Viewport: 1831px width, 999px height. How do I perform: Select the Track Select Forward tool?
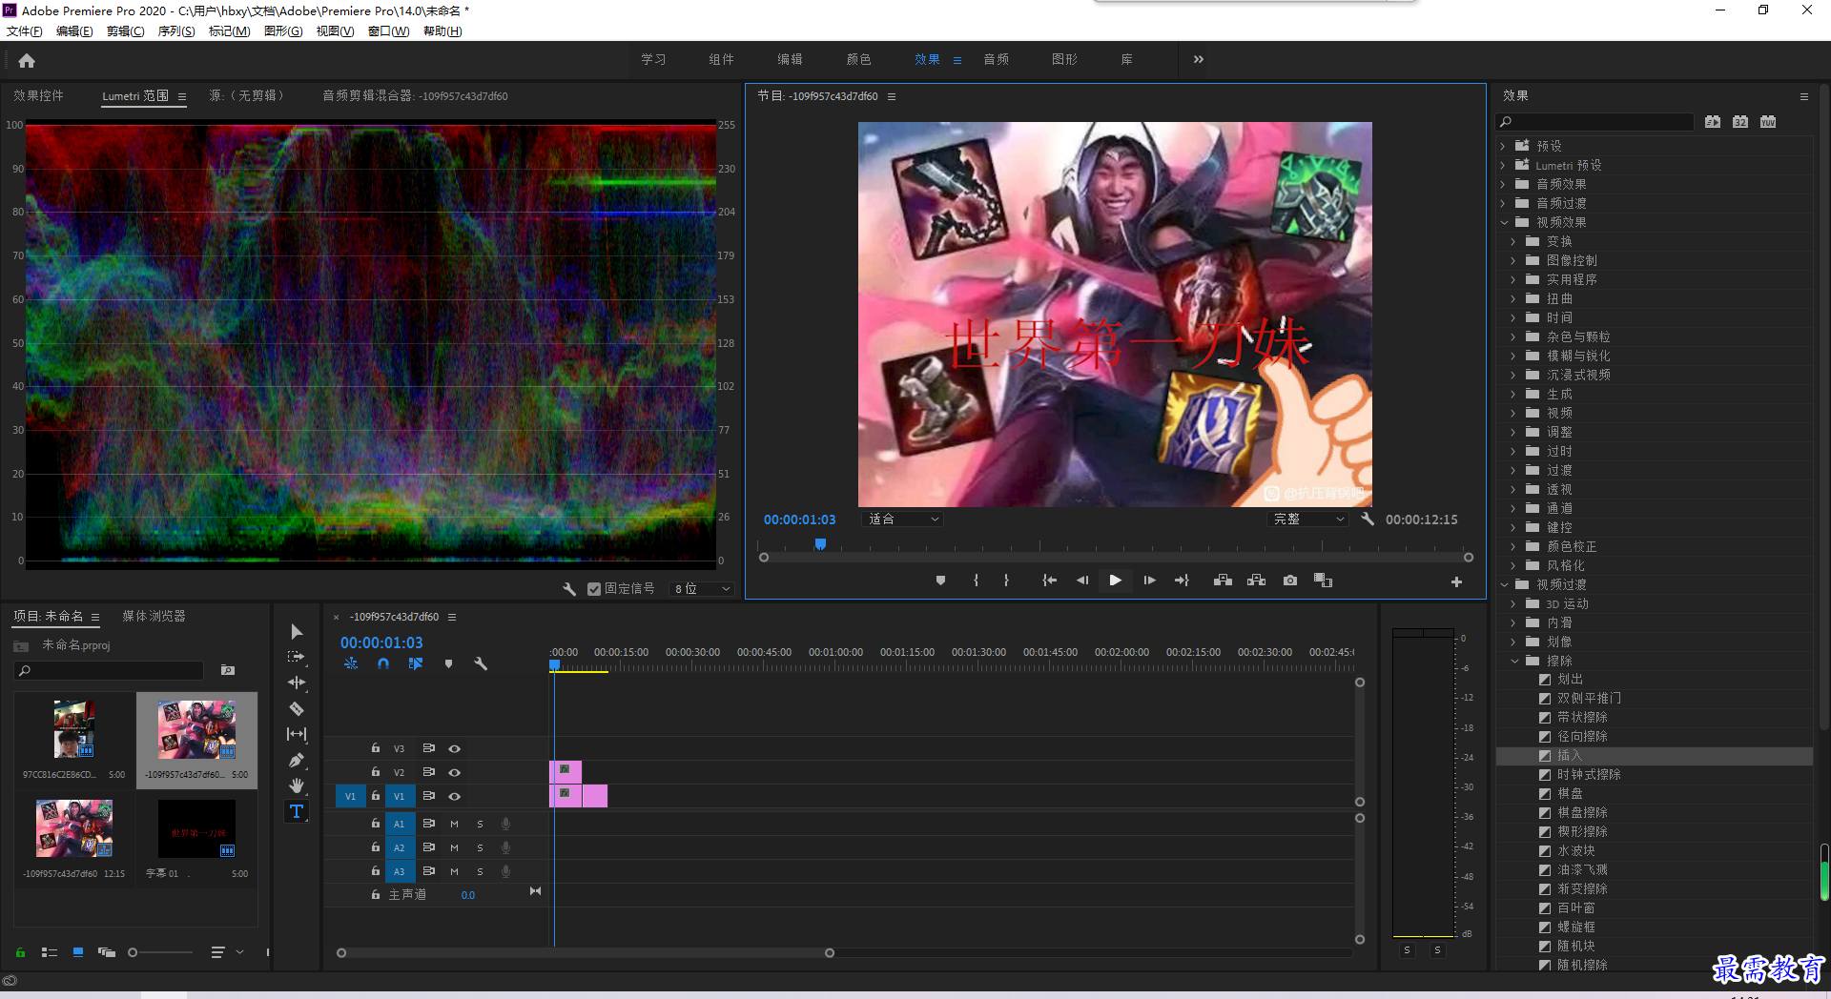tap(297, 657)
